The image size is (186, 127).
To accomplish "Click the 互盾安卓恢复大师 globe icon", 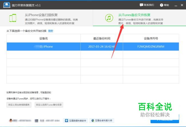I will coord(93,120).
